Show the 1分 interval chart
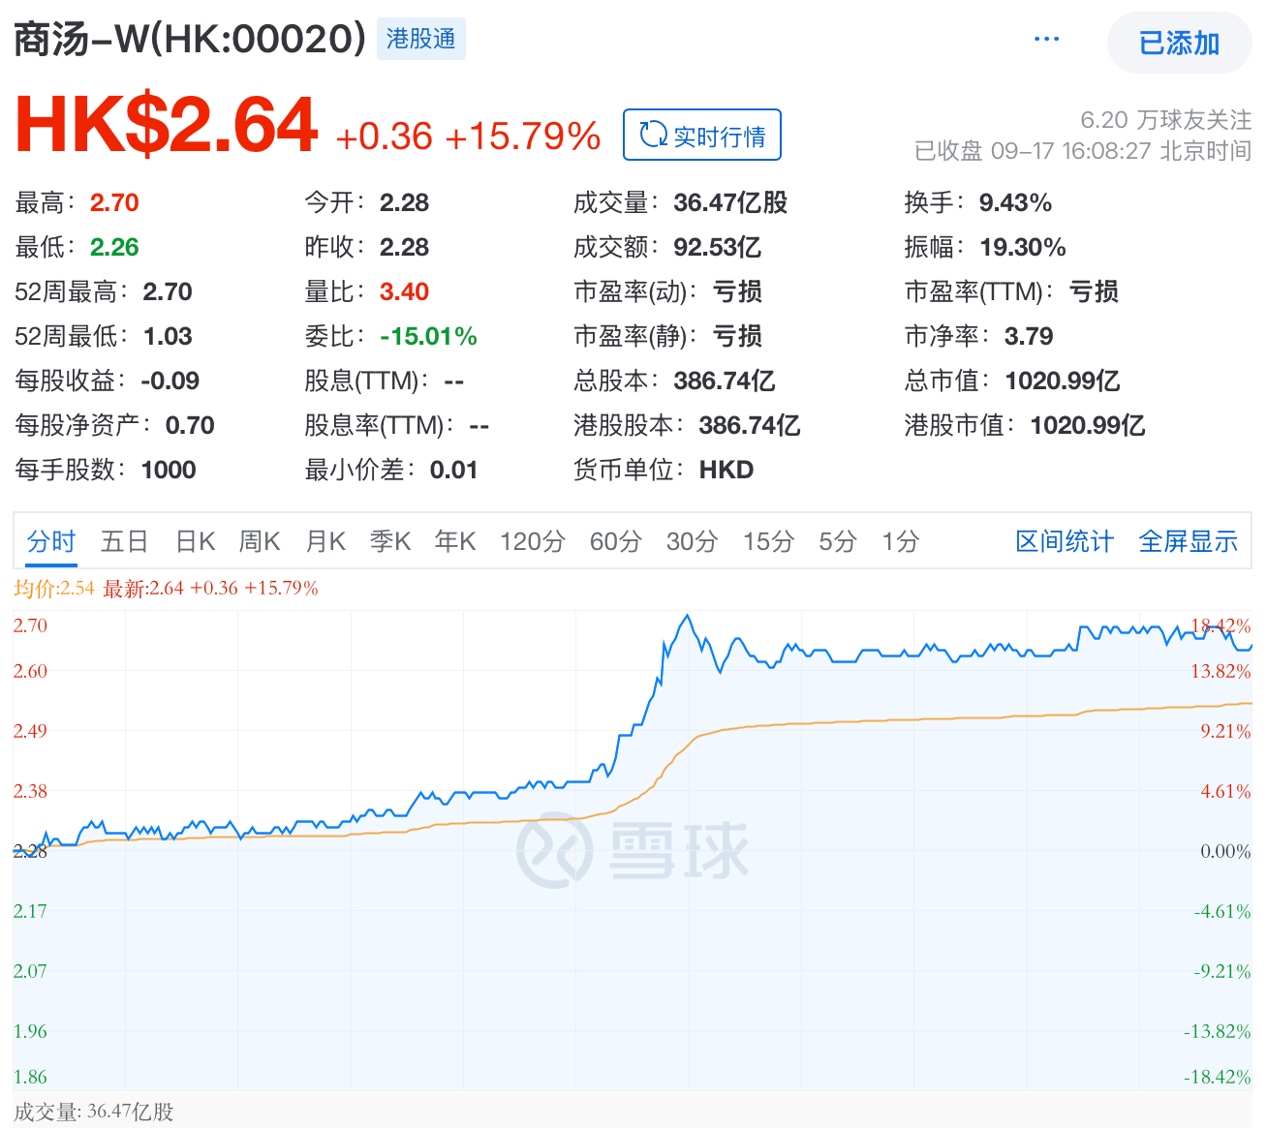 [901, 541]
